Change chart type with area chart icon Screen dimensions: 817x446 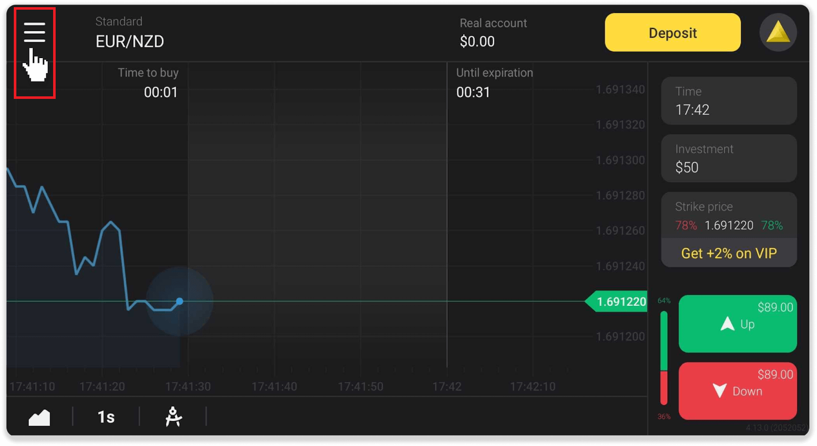coord(39,417)
